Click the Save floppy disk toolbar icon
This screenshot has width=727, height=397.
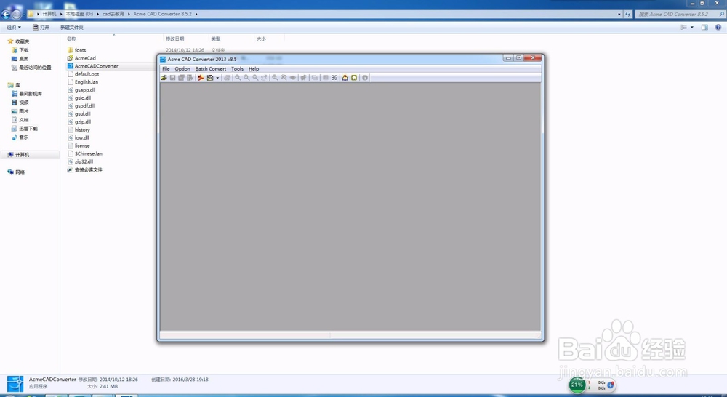point(172,78)
